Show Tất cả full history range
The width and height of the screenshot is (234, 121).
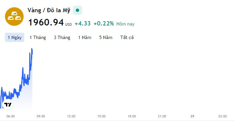127,37
